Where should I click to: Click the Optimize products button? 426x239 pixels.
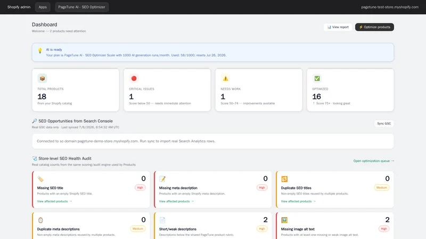(374, 27)
